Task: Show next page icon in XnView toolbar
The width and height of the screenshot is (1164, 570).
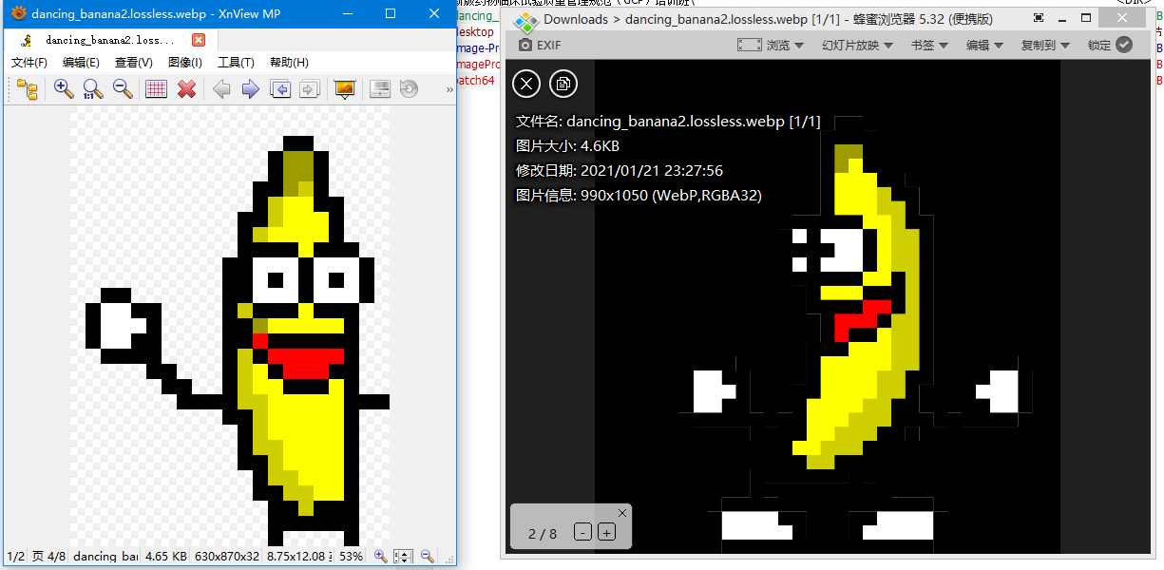Action: [309, 89]
